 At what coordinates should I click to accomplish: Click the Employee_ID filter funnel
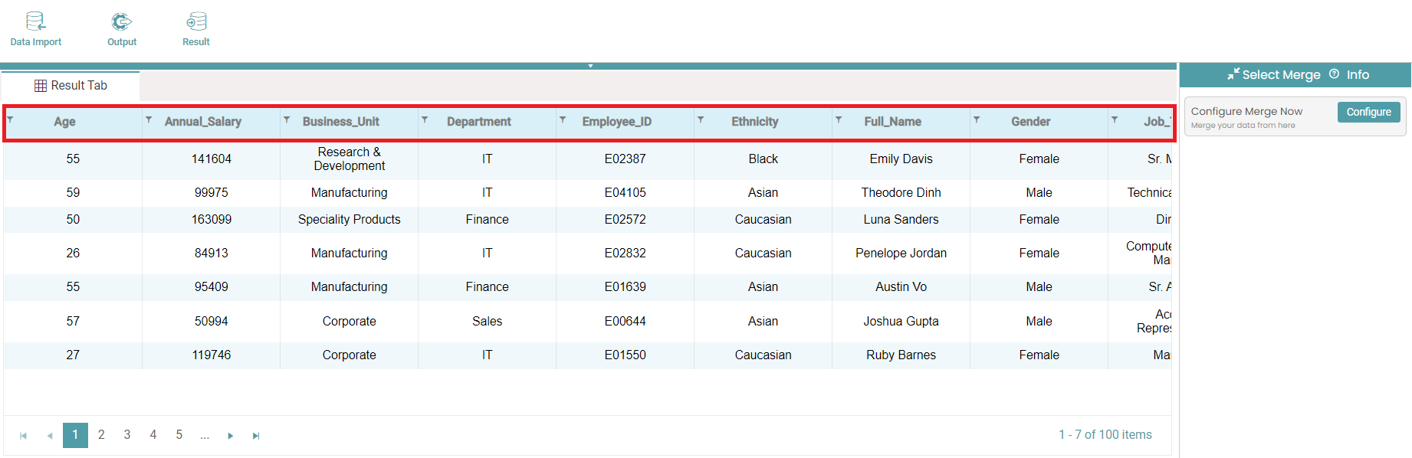click(x=563, y=120)
